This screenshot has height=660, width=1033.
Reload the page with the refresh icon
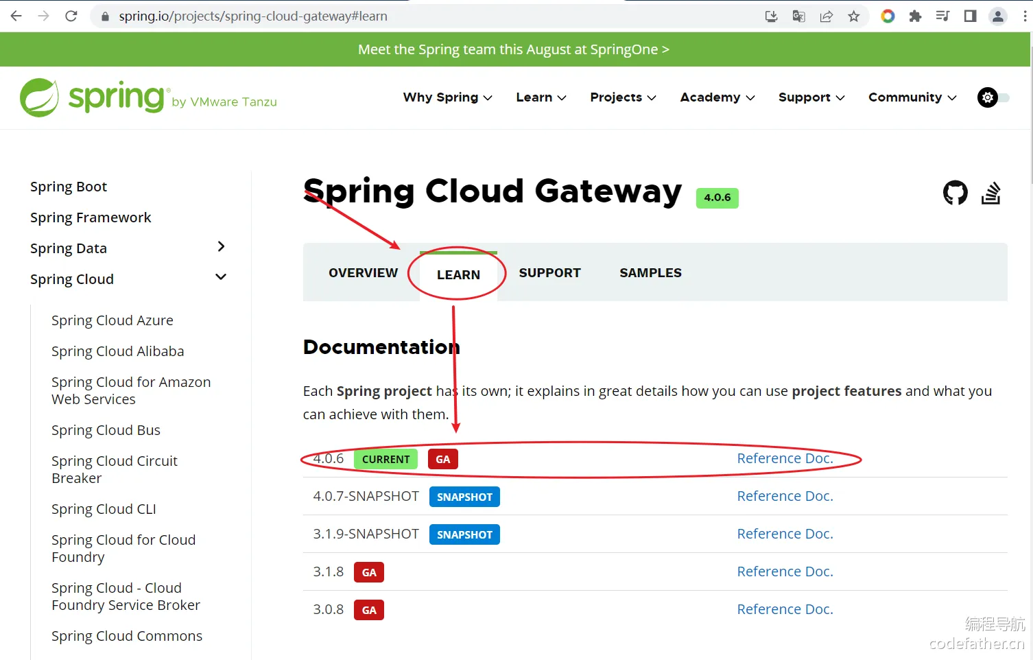pos(71,16)
